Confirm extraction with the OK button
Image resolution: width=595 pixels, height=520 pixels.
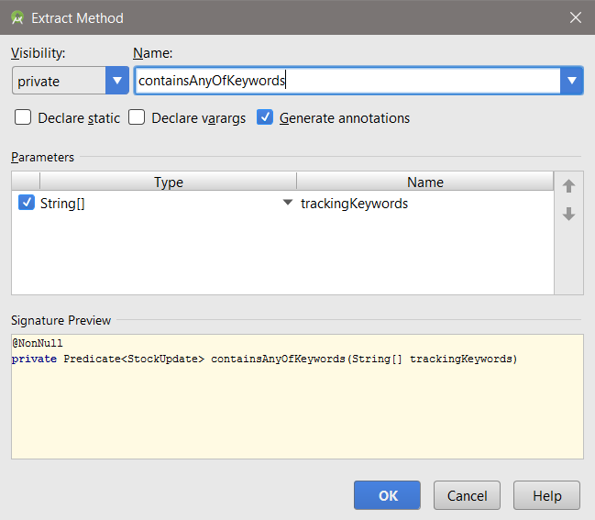point(387,495)
